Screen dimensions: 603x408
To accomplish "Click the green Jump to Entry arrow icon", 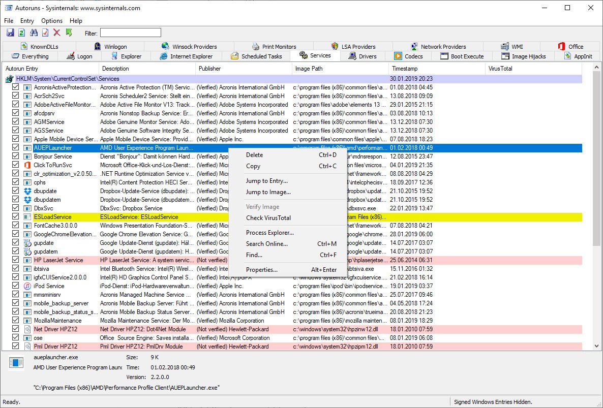I will pyautogui.click(x=69, y=33).
